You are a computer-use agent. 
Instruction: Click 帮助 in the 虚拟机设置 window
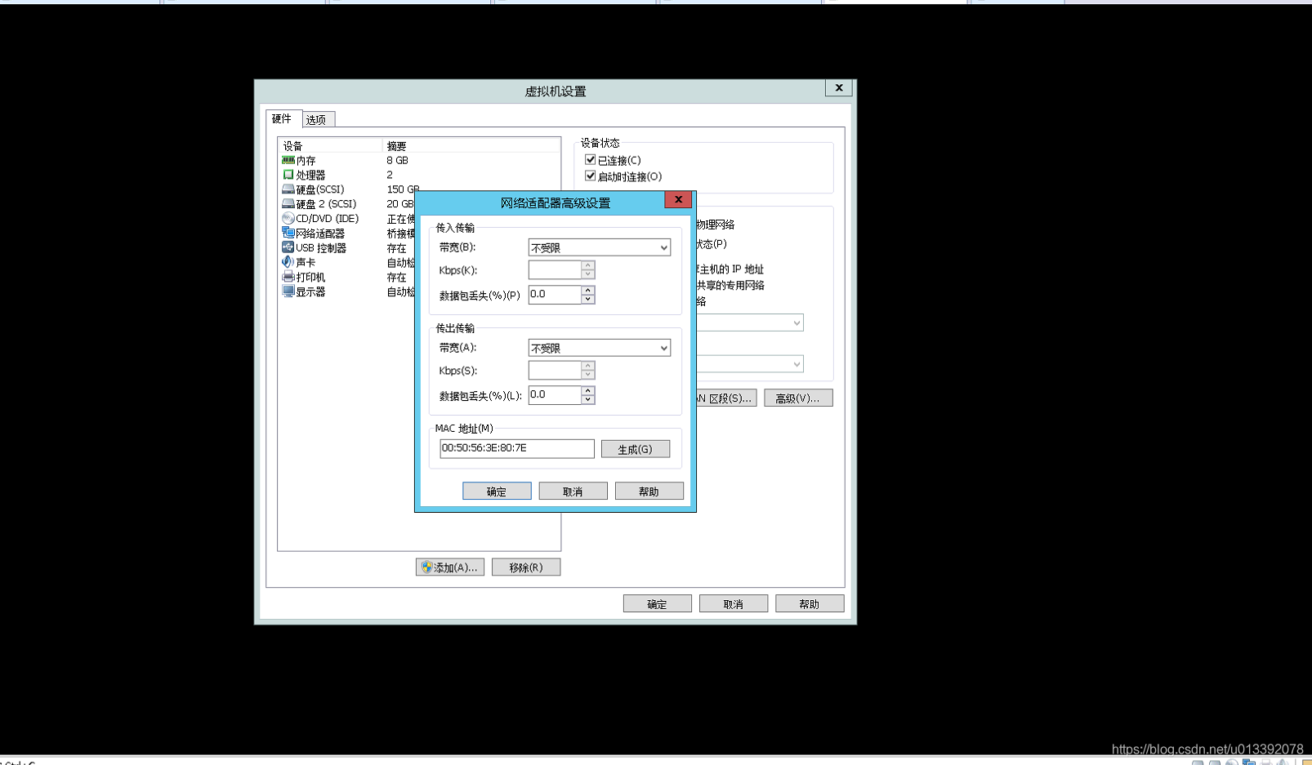[x=810, y=603]
